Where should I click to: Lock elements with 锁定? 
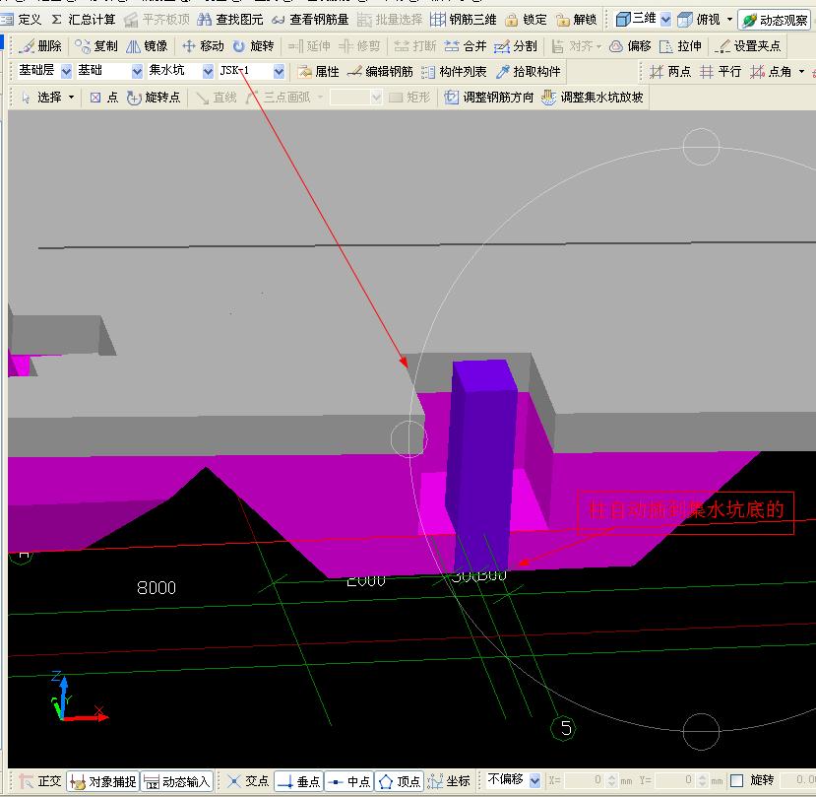click(527, 20)
